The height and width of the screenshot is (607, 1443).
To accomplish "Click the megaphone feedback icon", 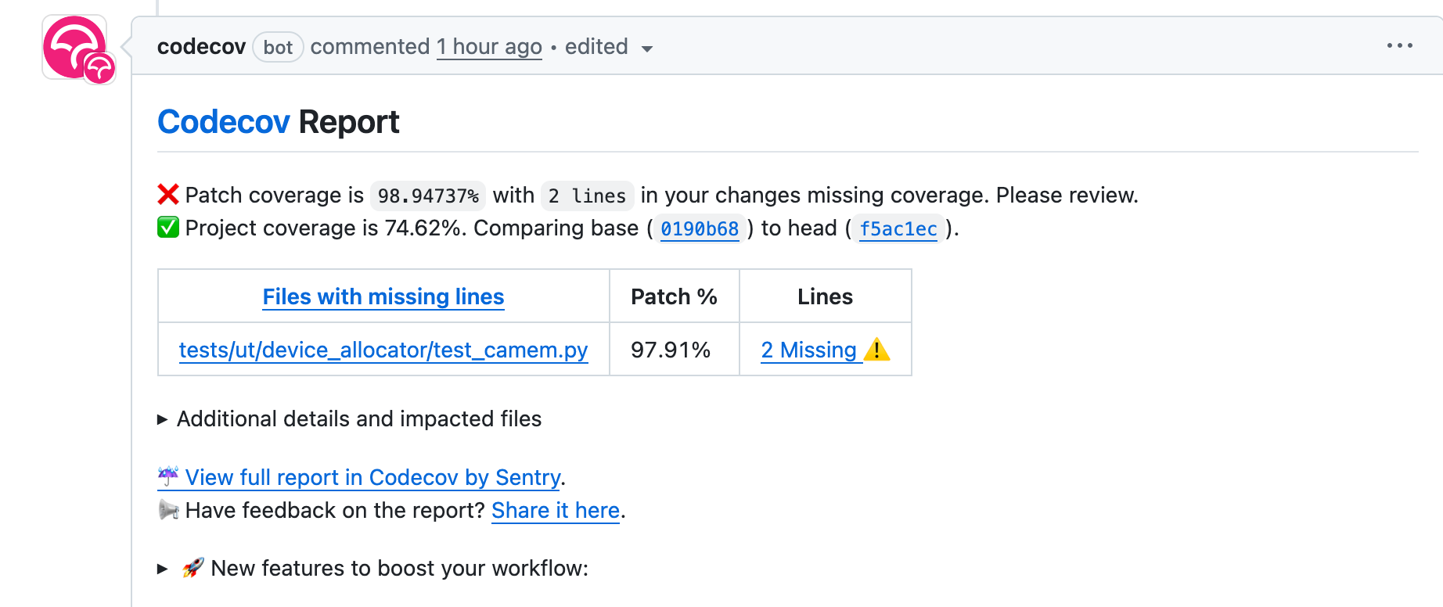I will 168,510.
